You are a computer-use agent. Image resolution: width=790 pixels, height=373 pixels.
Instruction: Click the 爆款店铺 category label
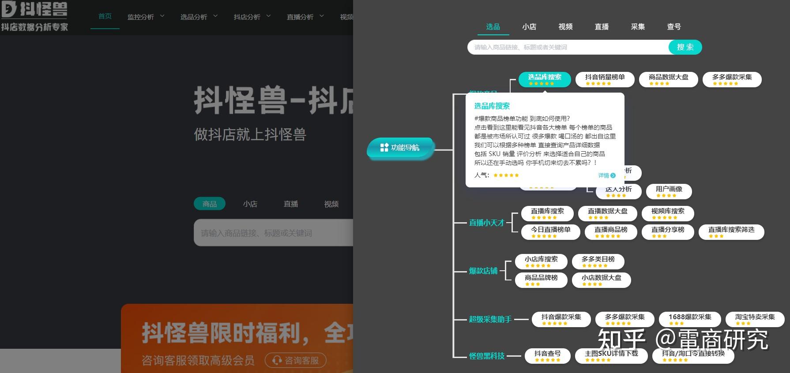[483, 271]
